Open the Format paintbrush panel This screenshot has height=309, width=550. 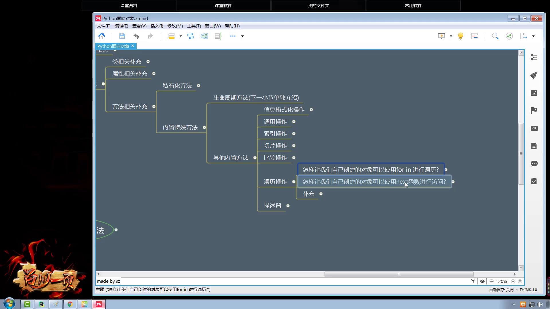pyautogui.click(x=534, y=75)
